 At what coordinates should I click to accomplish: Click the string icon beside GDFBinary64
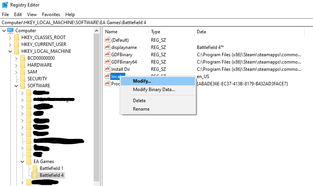tap(107, 62)
